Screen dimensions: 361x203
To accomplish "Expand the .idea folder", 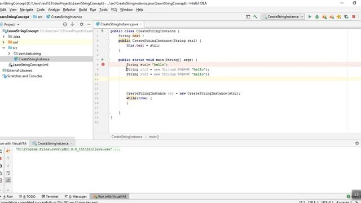I will (3, 37).
